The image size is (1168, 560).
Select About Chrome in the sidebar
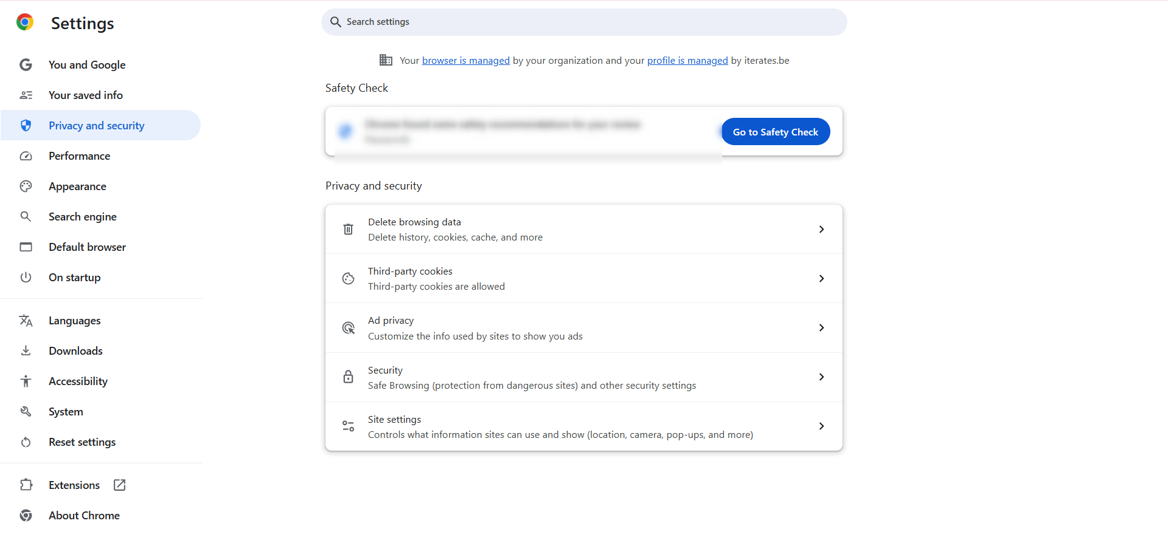[x=84, y=516]
